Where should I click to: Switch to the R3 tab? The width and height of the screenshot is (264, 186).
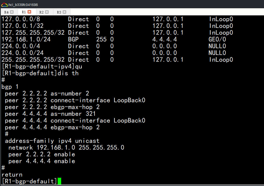tap(59, 12)
